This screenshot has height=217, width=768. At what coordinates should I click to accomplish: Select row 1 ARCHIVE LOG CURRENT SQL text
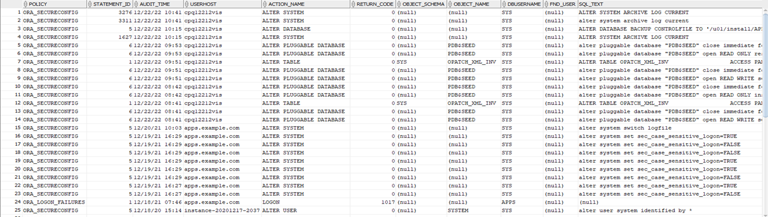point(634,12)
